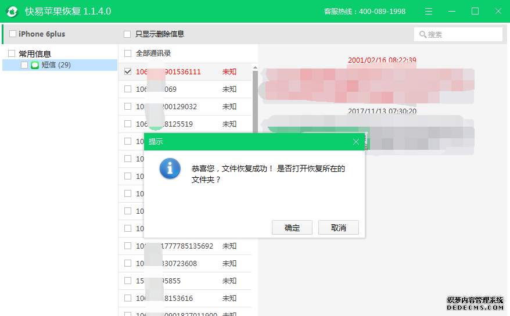Check the contact ending 5855

click(x=128, y=281)
